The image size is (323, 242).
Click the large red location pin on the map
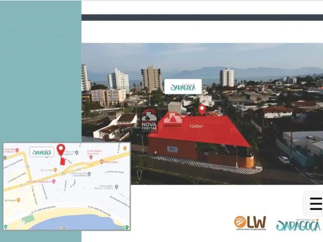point(61,150)
